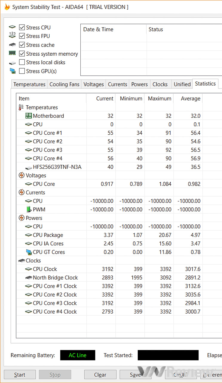The image size is (222, 383).
Task: Click the black Test Started field
Action: [168, 355]
